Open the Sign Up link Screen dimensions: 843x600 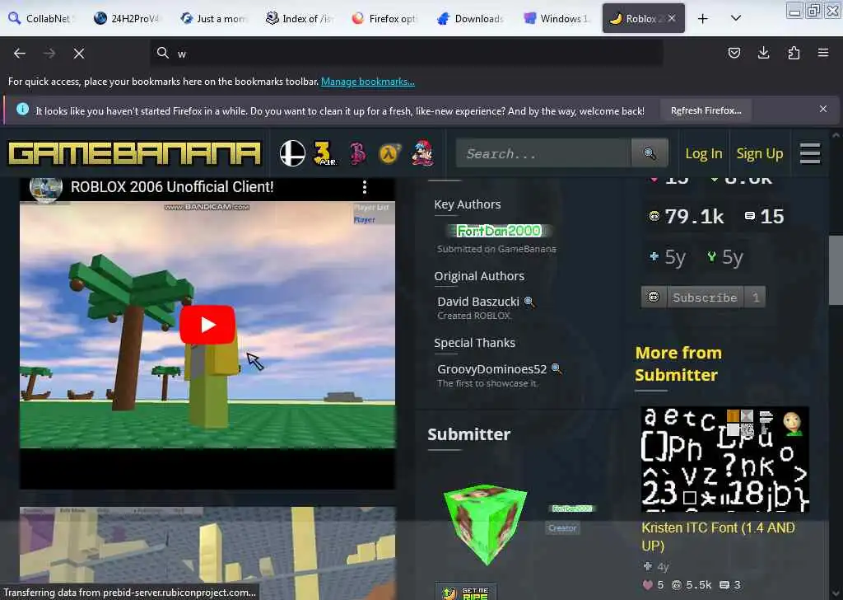pyautogui.click(x=759, y=154)
